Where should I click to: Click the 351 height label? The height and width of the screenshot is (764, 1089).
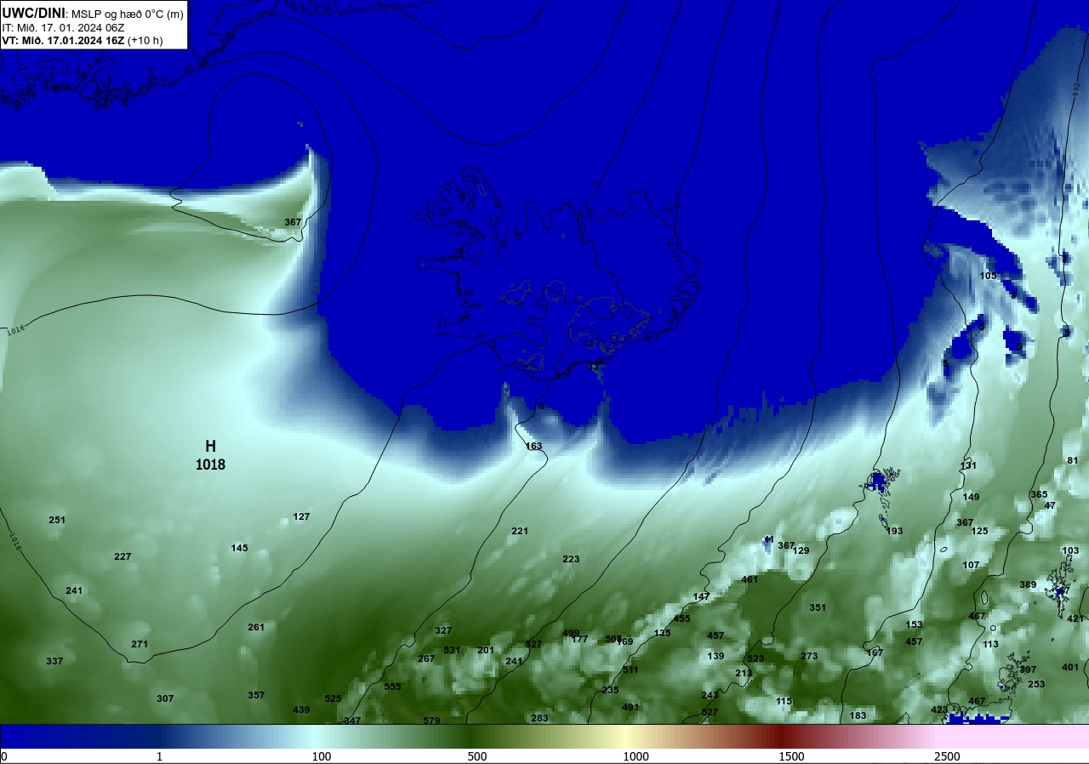(818, 607)
